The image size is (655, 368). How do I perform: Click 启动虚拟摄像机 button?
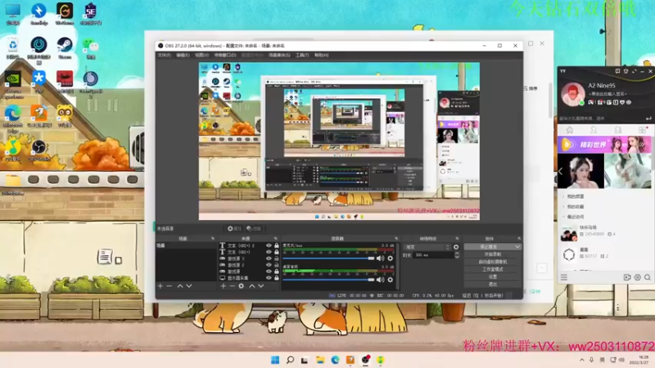tap(493, 262)
